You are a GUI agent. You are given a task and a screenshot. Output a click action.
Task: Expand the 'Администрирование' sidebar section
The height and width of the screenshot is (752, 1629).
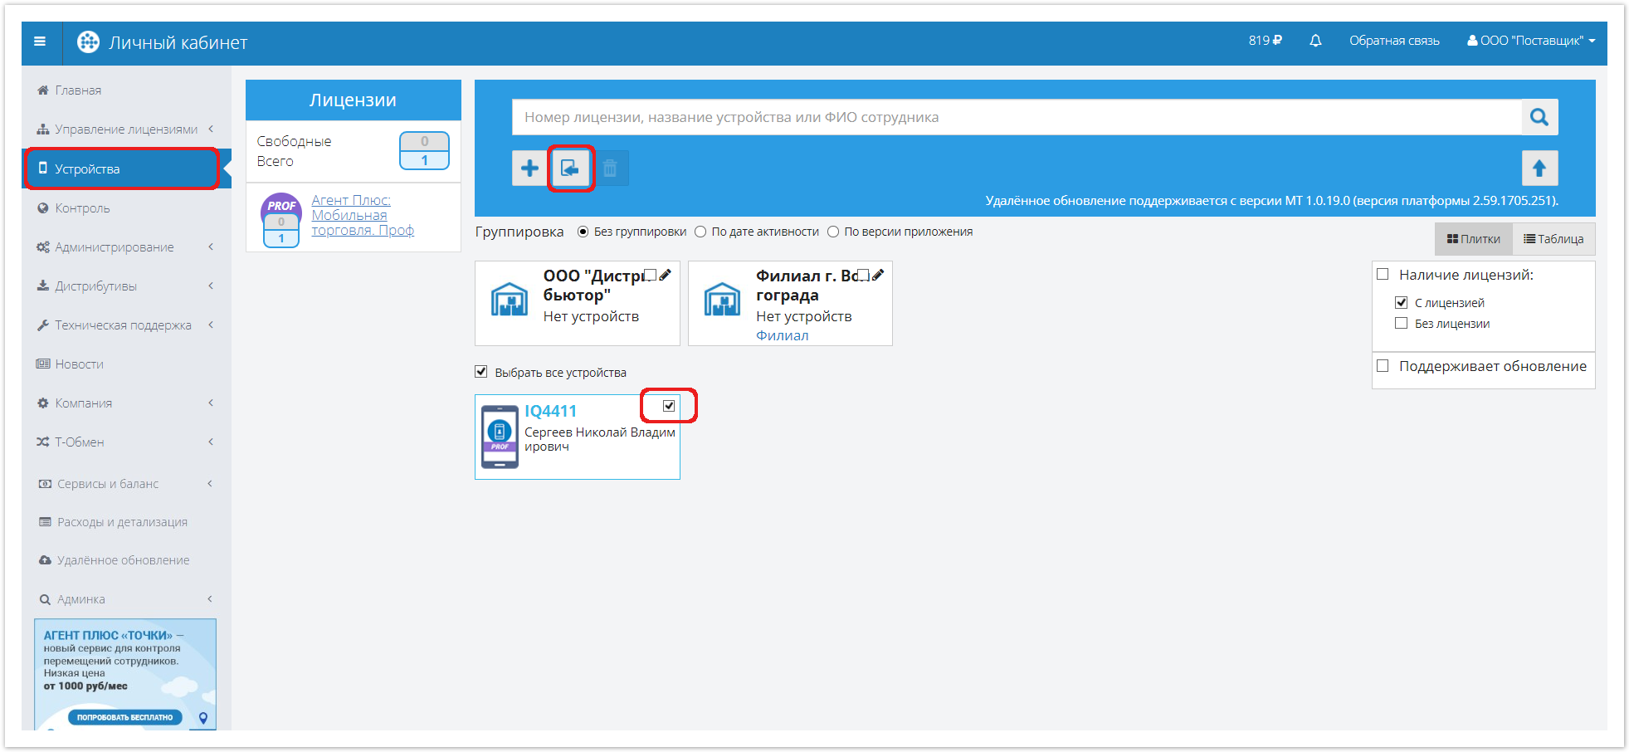115,247
